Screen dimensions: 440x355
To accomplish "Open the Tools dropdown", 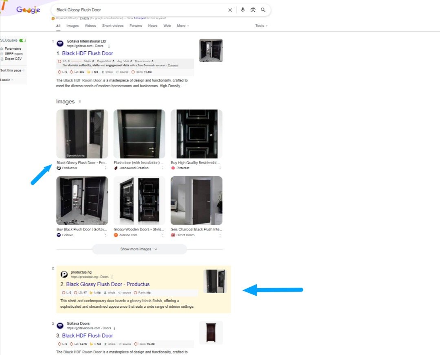I will 261,26.
